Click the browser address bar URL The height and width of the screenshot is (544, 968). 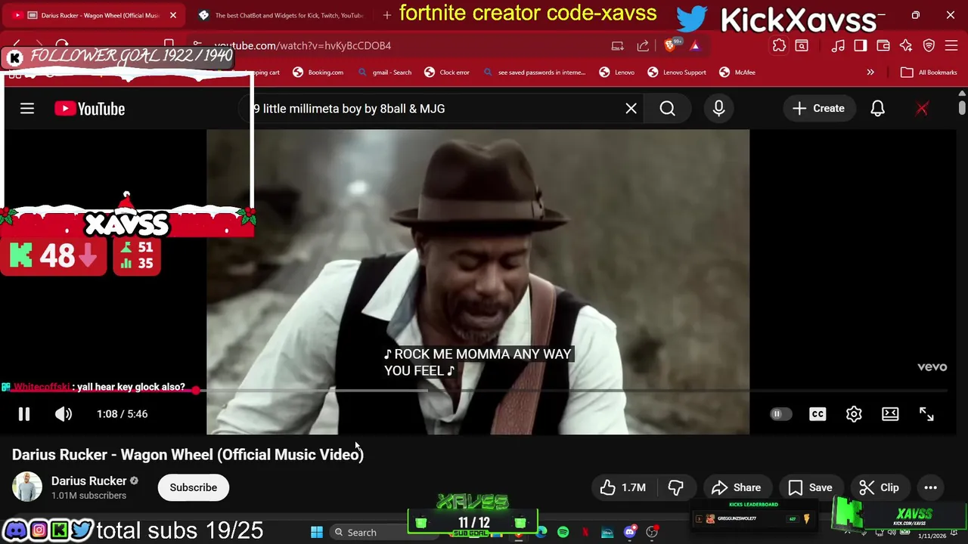302,45
